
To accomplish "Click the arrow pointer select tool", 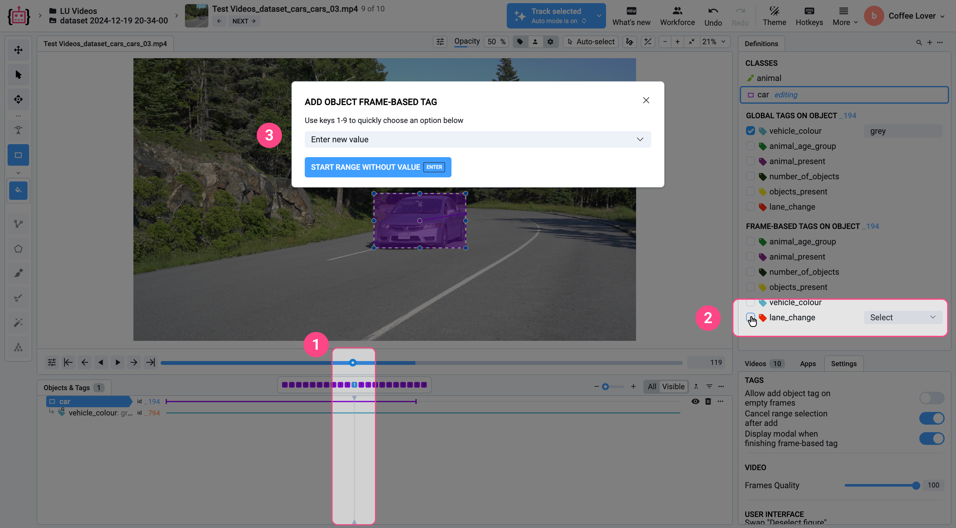I will point(18,75).
